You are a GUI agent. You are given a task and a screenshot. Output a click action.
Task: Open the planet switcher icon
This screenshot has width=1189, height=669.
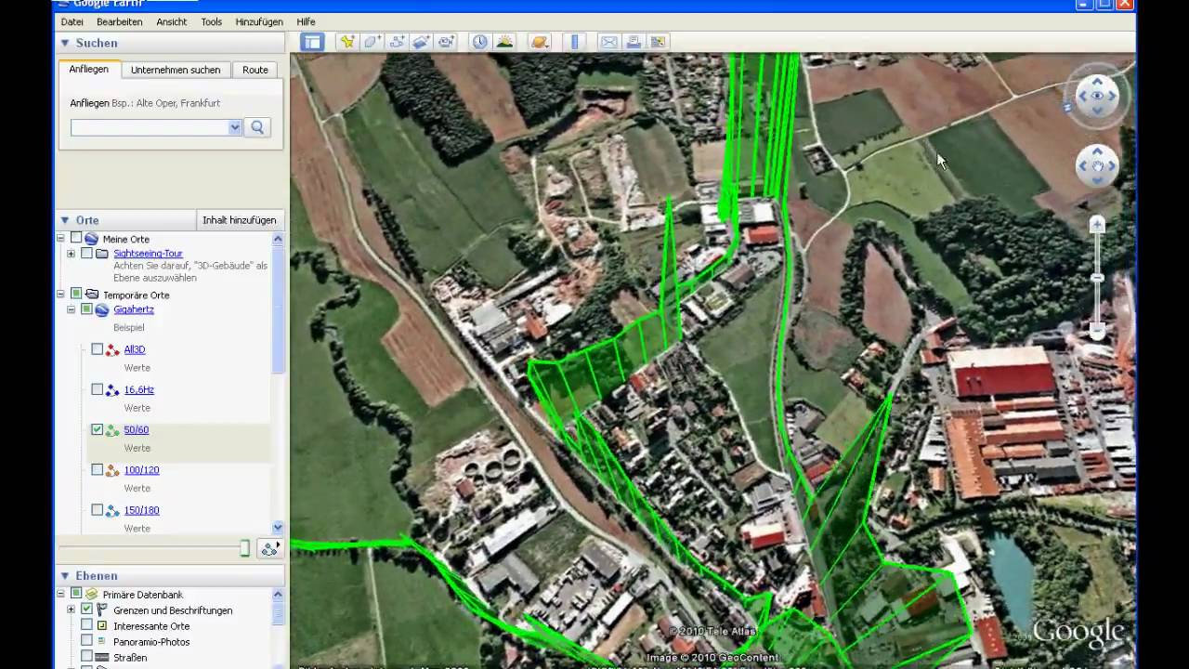click(540, 42)
